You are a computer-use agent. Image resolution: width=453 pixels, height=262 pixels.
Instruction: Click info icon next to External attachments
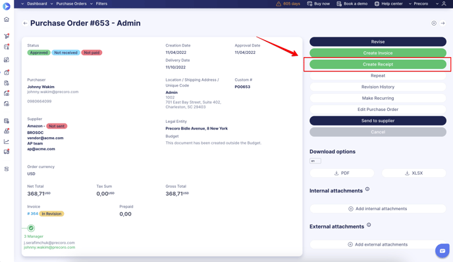pyautogui.click(x=369, y=225)
